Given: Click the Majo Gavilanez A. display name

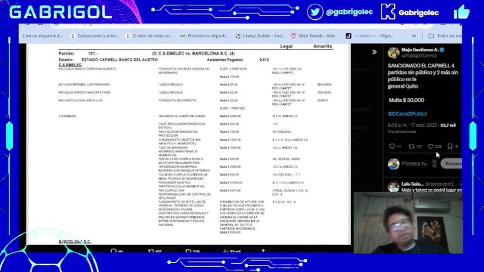Looking at the screenshot, I should [420, 50].
